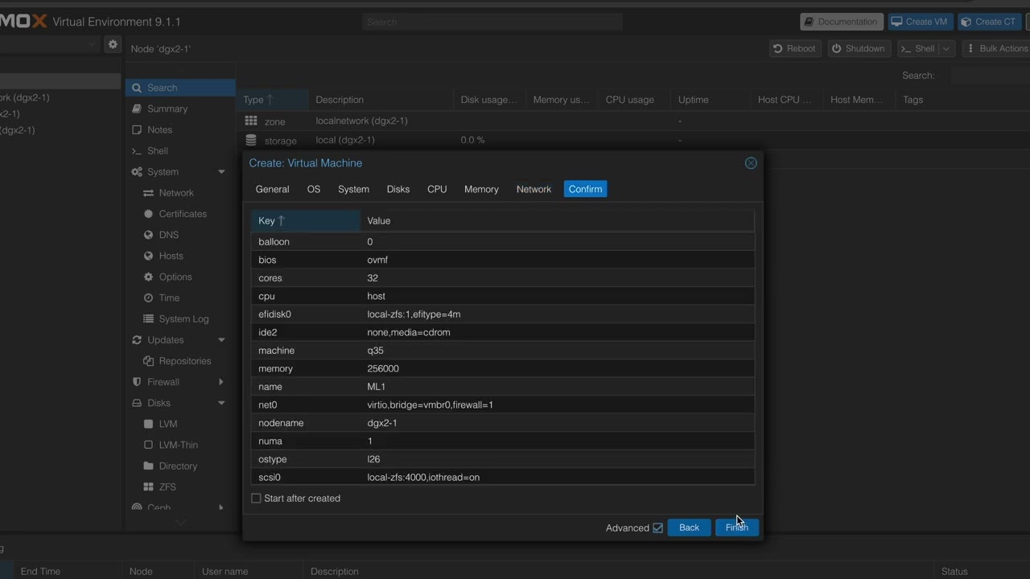Screen dimensions: 1030x579
Task: Open the Memory tab
Action: pyautogui.click(x=481, y=189)
